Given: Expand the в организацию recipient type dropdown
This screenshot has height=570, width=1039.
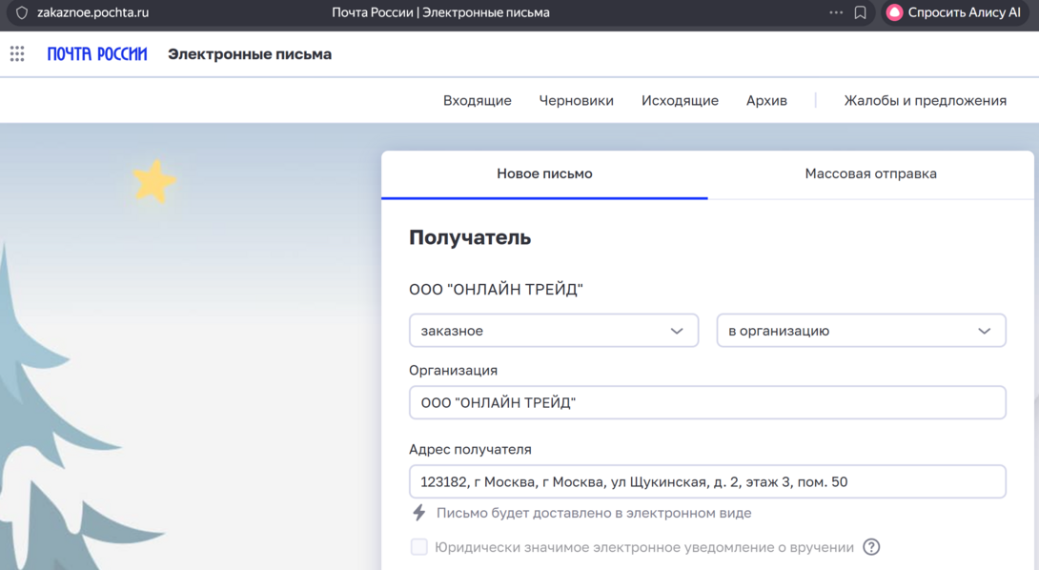Looking at the screenshot, I should [861, 331].
